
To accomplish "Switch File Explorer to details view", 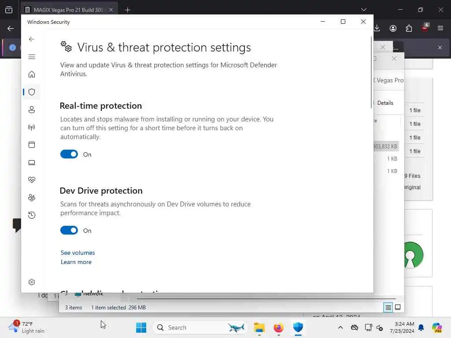I will pyautogui.click(x=388, y=308).
